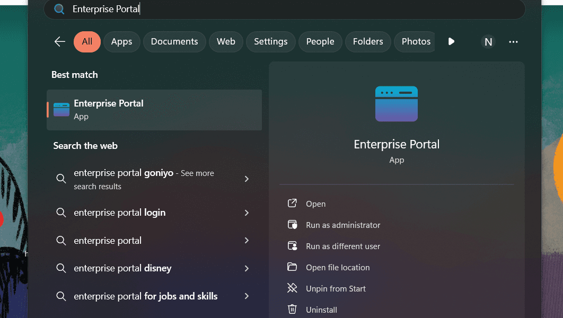
Task: Expand the for jobs and skills chevron
Action: pos(247,296)
